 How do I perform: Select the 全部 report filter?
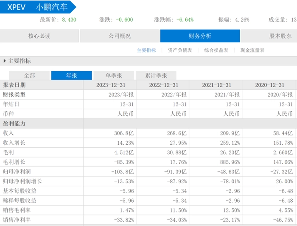[x=29, y=75]
